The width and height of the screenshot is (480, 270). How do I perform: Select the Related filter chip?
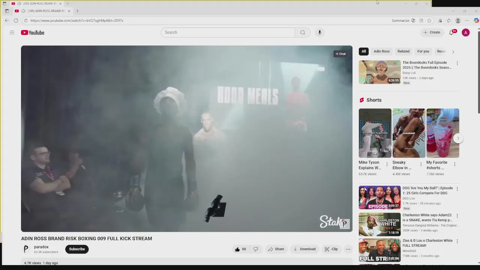(403, 51)
